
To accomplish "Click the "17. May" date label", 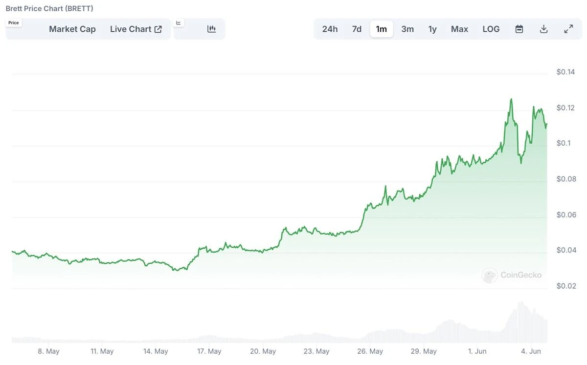I will [209, 351].
